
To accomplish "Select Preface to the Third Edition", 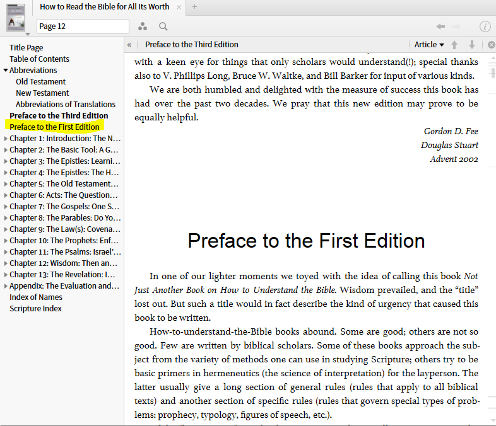I will point(59,116).
